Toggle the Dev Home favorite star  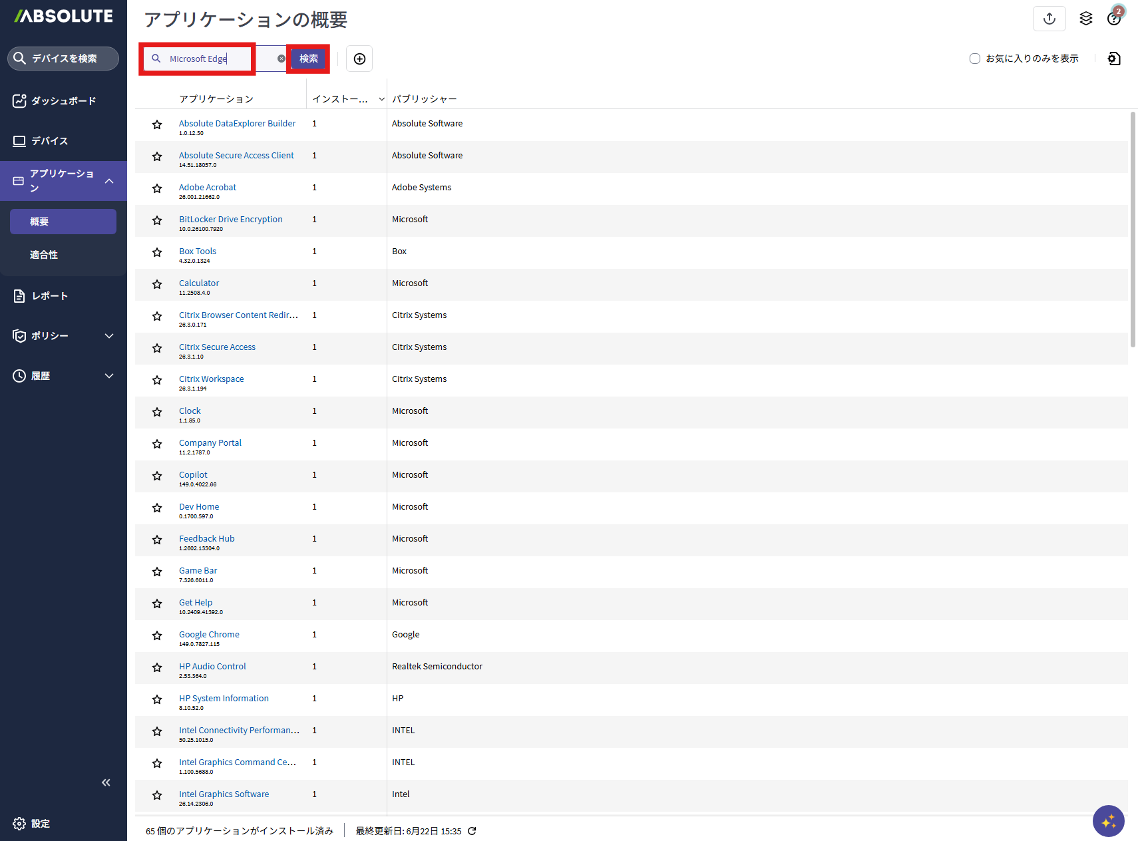click(157, 508)
